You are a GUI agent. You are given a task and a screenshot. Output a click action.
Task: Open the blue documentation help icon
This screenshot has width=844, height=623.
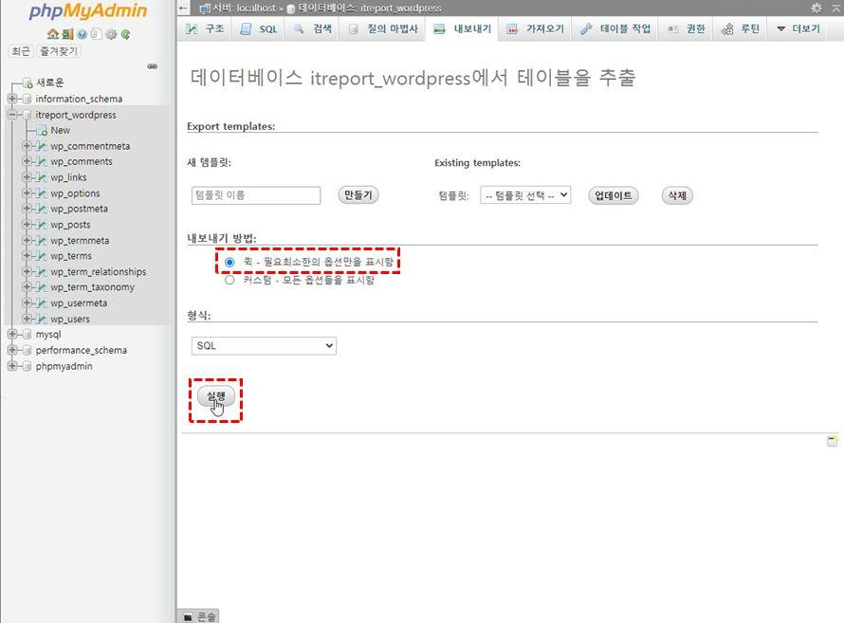82,34
